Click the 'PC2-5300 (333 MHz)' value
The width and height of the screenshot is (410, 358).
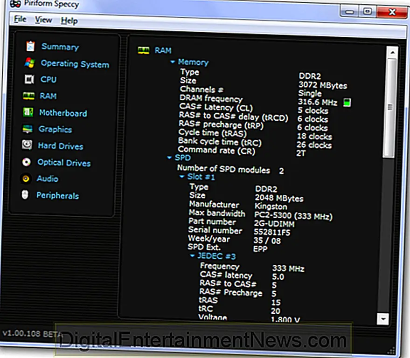click(293, 216)
